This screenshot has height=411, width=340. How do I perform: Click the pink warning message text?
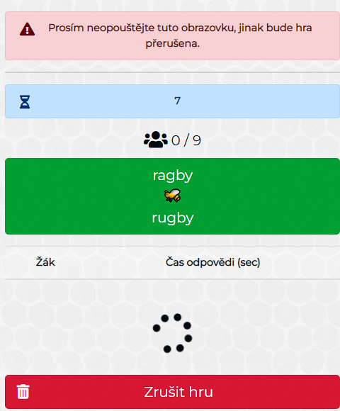click(x=180, y=35)
